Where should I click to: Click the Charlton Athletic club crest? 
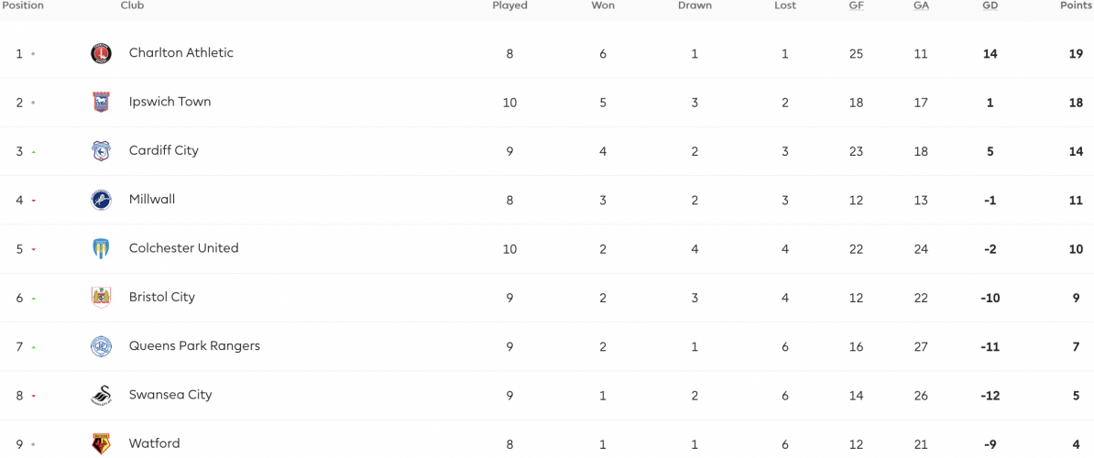pyautogui.click(x=101, y=54)
